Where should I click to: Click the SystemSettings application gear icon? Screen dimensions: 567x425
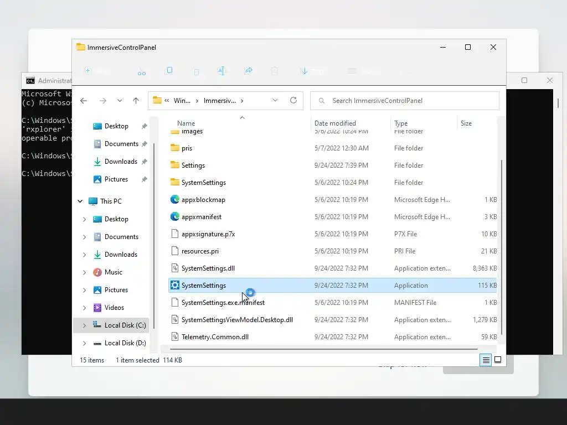pos(174,285)
